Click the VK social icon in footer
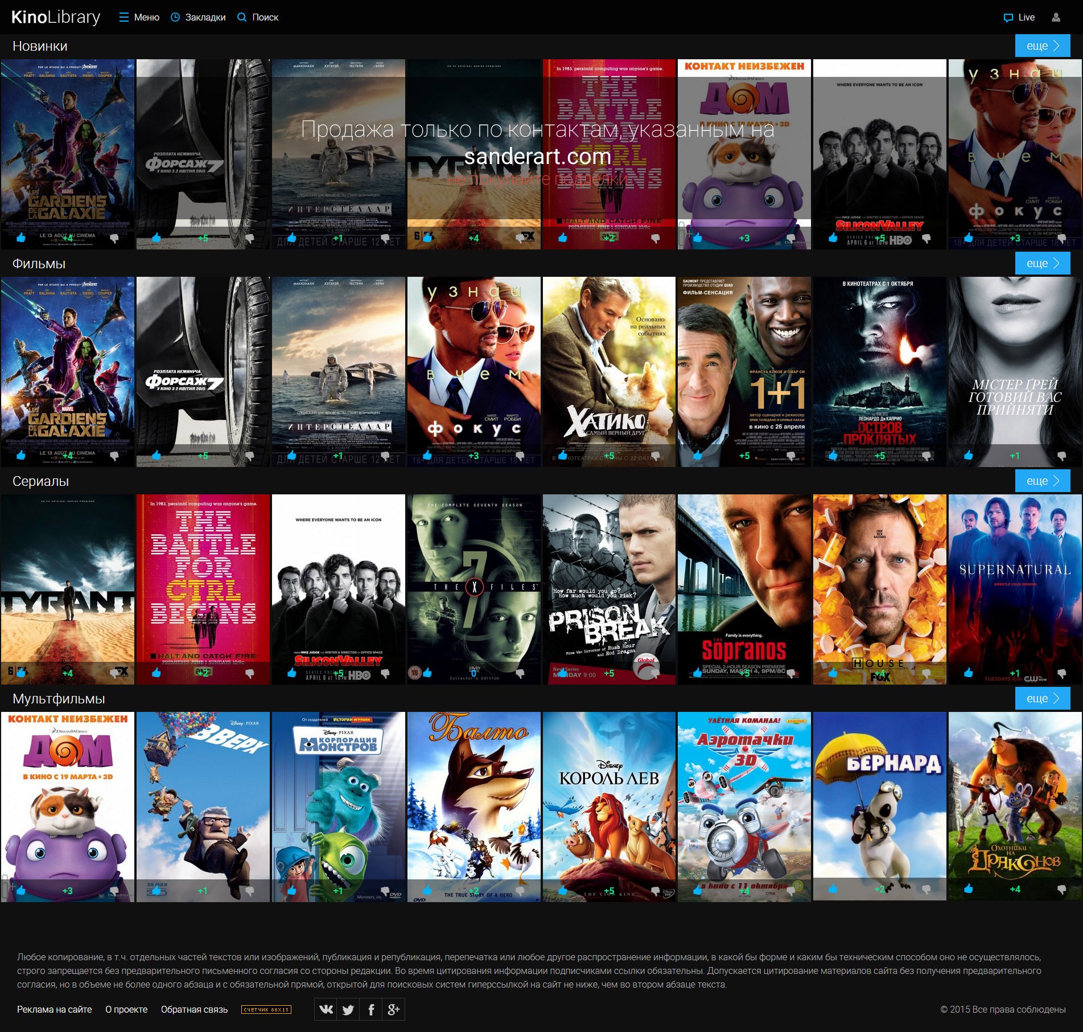 click(326, 1009)
